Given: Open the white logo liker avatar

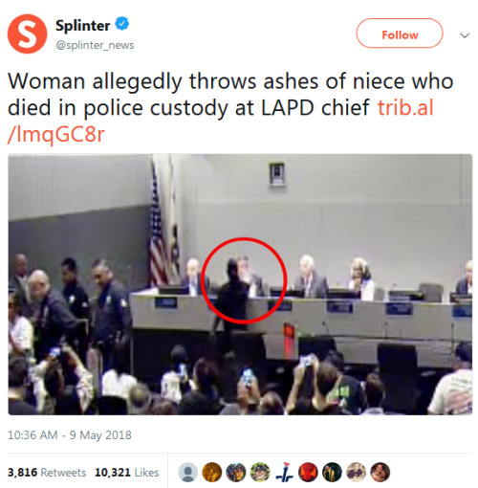Looking at the screenshot, I should click(284, 472).
